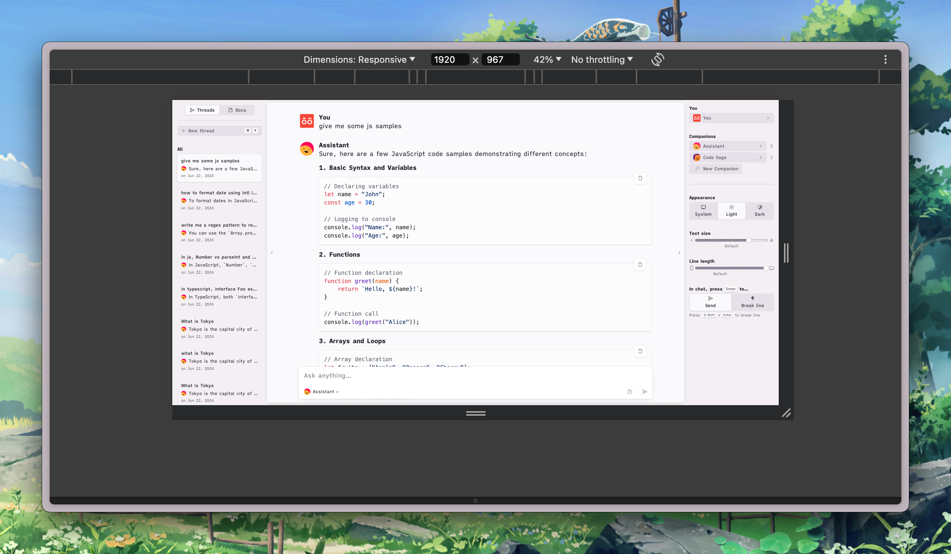Viewport: 951px width, 554px height.
Task: Switch to the Threads tab
Action: (202, 110)
